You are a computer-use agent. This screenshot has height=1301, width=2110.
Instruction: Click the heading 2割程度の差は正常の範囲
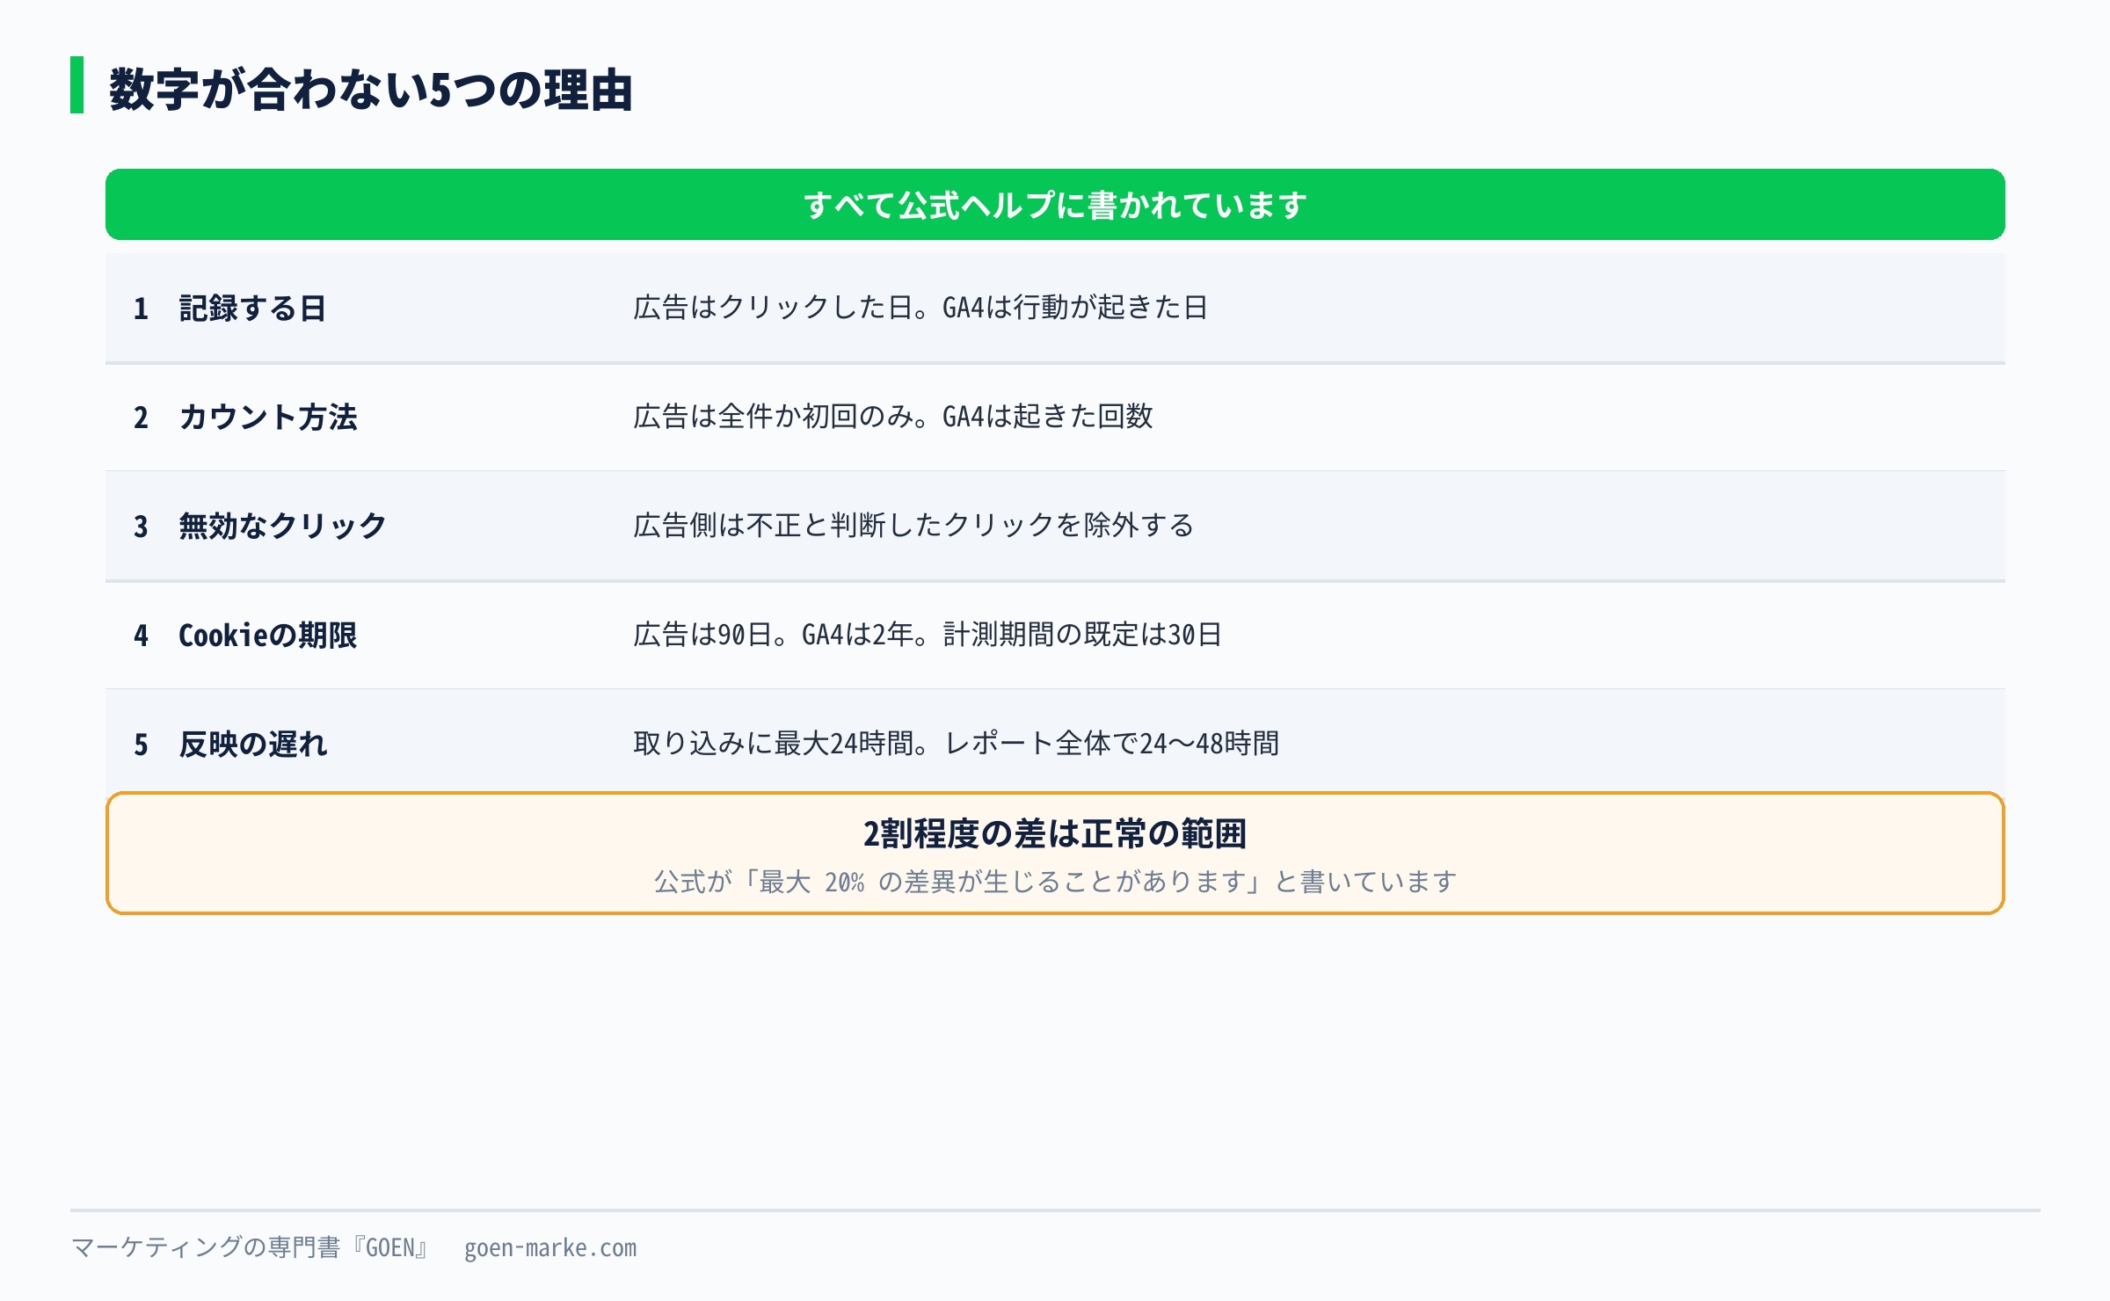(x=1055, y=834)
